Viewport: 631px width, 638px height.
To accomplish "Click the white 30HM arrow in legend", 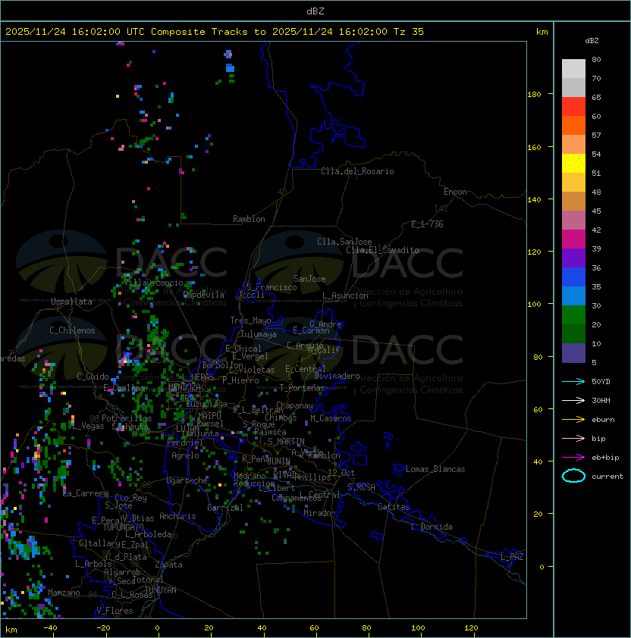I will tap(573, 400).
